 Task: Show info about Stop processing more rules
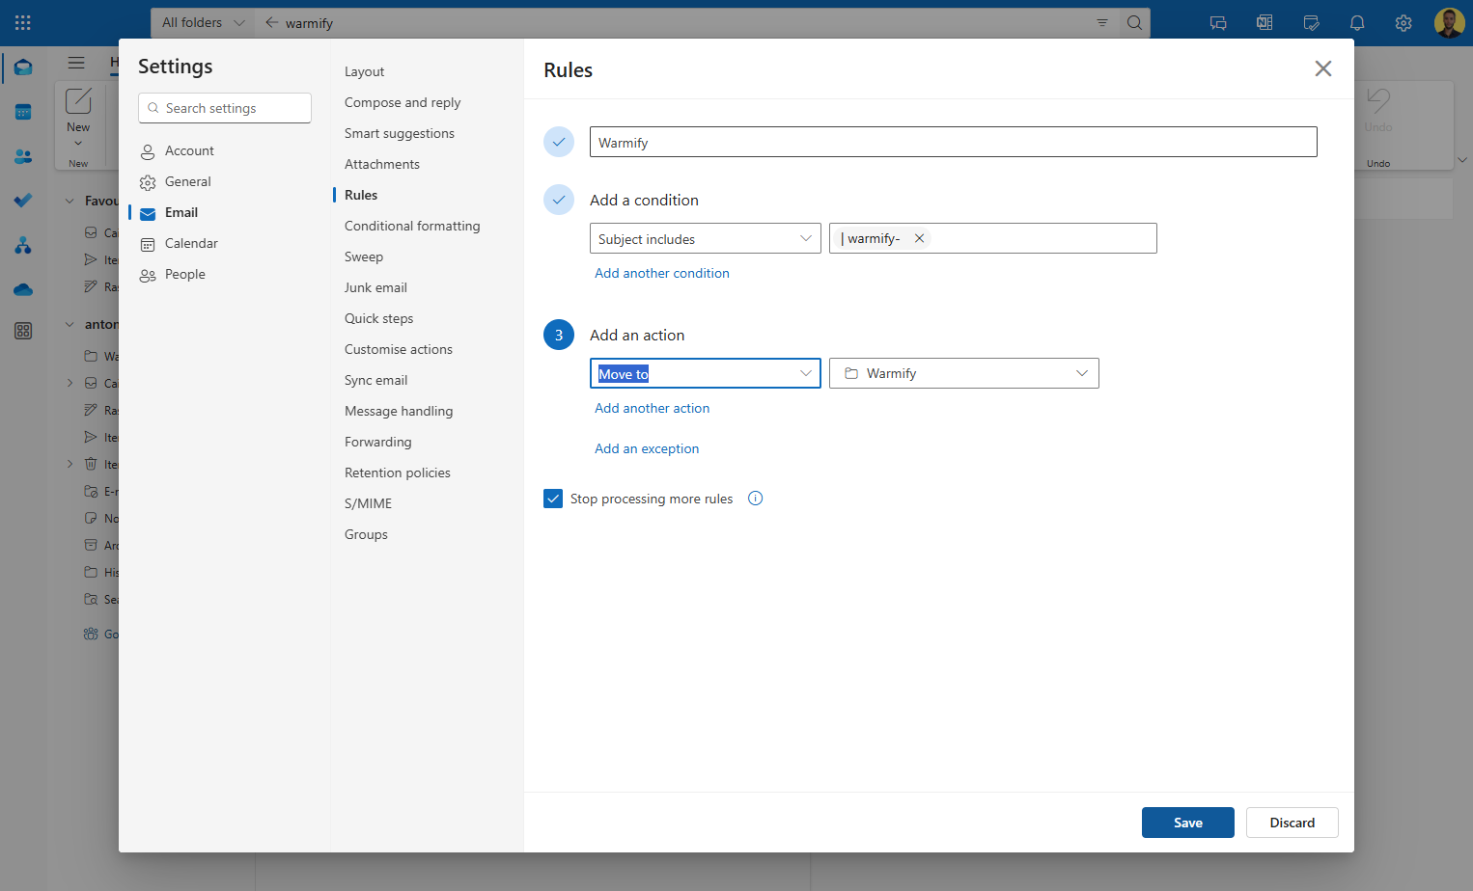(x=756, y=499)
